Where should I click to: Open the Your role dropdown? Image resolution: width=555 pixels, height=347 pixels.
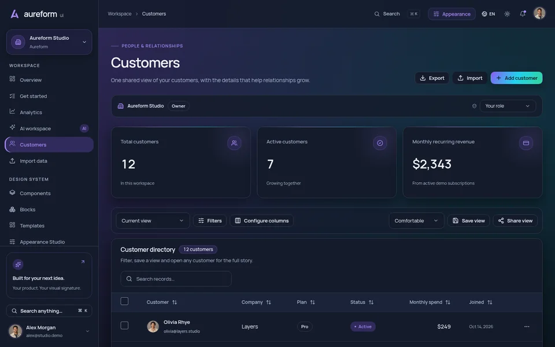pos(508,106)
